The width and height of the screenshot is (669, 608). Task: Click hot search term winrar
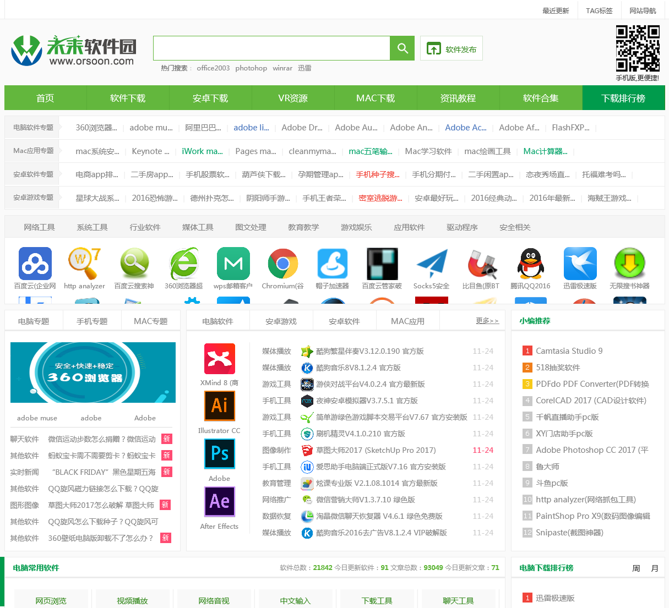[282, 68]
